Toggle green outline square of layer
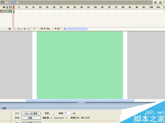Viewport: 165px width, 123px height. coord(11,11)
